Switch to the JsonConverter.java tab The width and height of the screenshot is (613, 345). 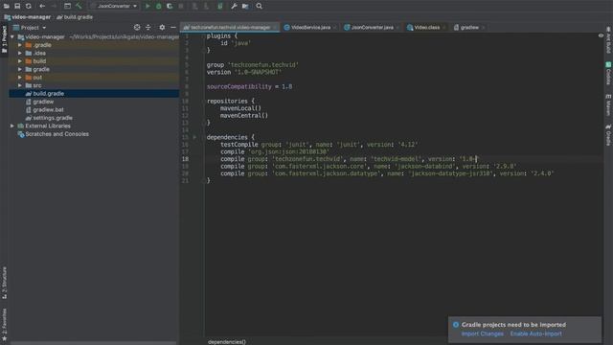(x=372, y=28)
